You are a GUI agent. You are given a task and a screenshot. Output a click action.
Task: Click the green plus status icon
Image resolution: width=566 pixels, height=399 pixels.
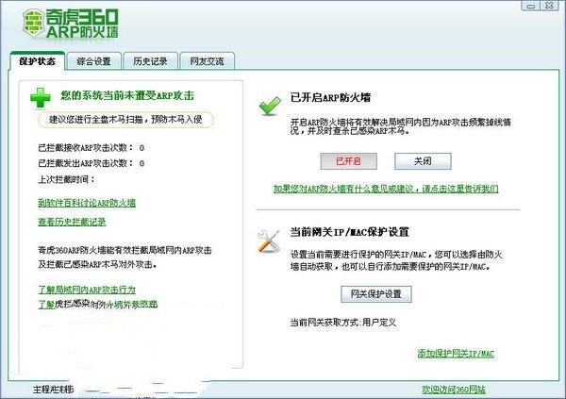(40, 97)
